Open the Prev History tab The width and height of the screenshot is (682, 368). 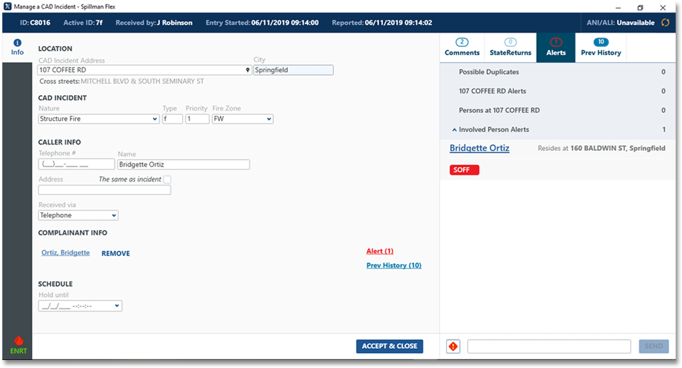click(601, 47)
